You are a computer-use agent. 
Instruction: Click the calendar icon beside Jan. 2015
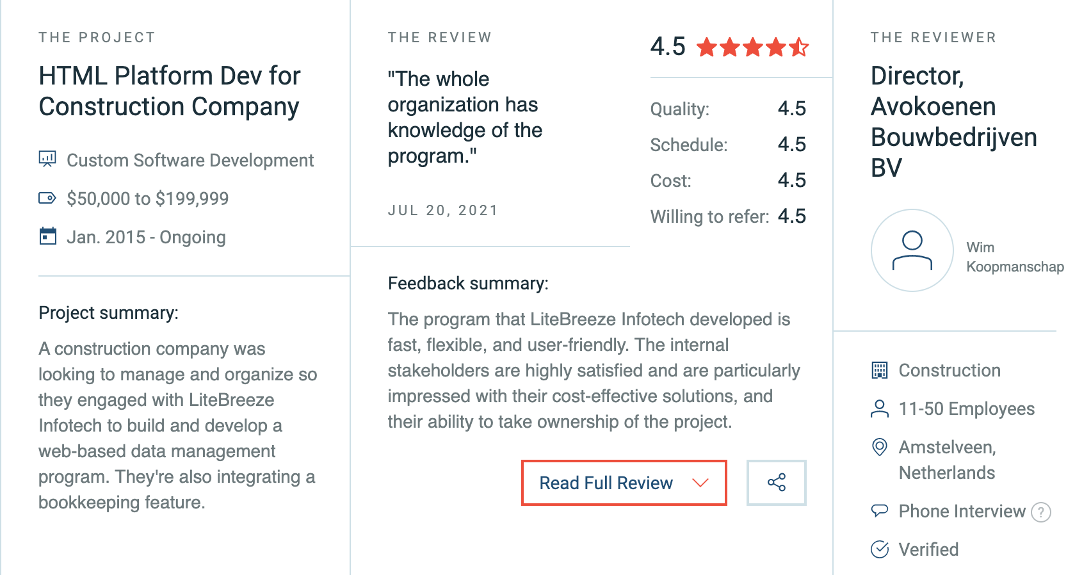point(47,236)
